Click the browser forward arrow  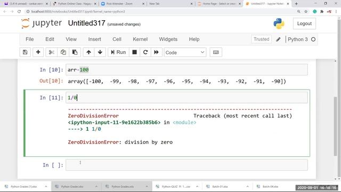click(x=12, y=12)
